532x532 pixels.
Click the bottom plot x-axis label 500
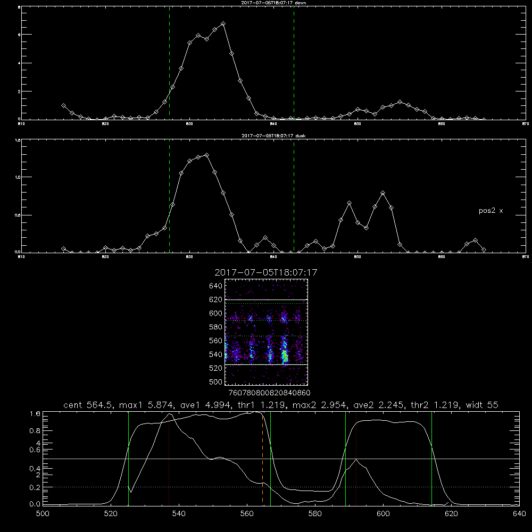(43, 514)
